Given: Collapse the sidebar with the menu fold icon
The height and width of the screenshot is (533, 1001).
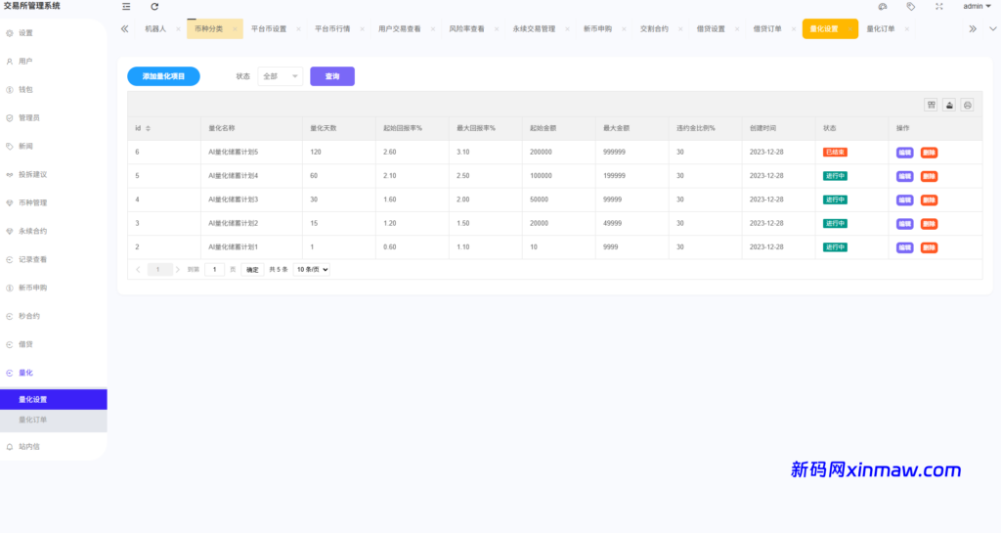Looking at the screenshot, I should click(x=126, y=6).
